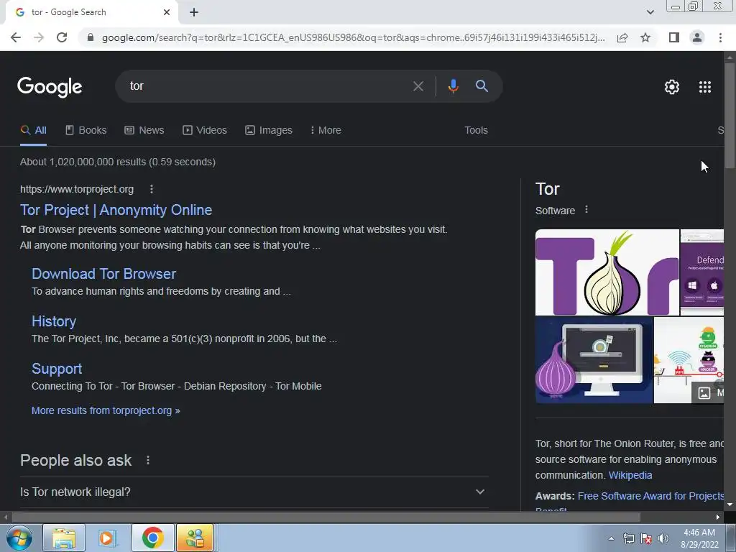Screen dimensions: 736x552
Task: Switch to the News tab
Action: 144,131
